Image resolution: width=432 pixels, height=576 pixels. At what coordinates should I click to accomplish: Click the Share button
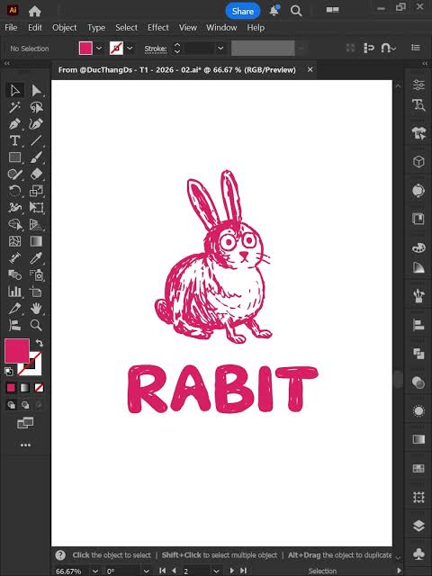pyautogui.click(x=242, y=11)
